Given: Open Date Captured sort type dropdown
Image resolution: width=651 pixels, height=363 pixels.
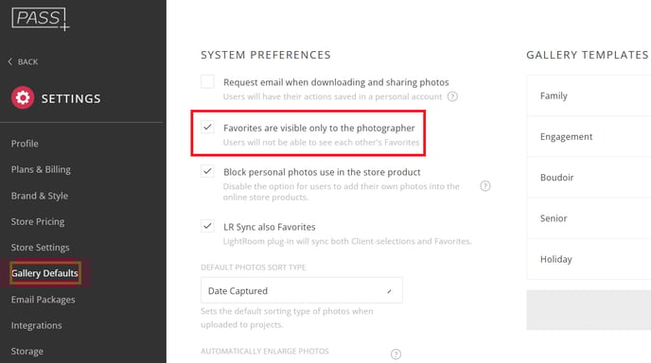Looking at the screenshot, I should pos(302,290).
